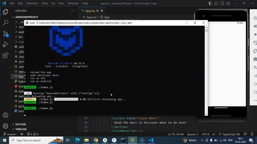Close the App.tsx editor tab

tap(102, 11)
